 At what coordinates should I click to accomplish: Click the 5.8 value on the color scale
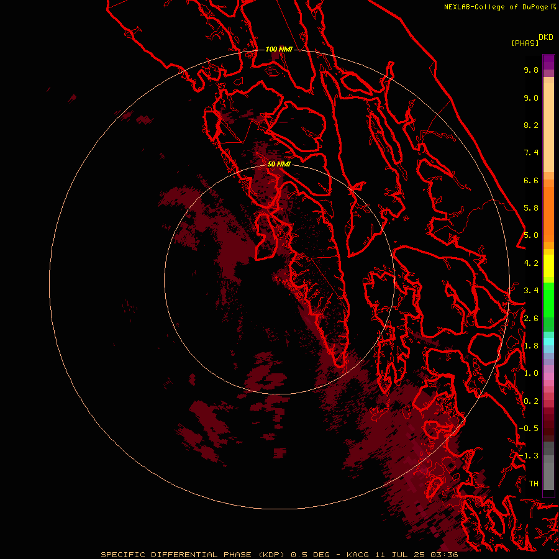click(x=531, y=208)
